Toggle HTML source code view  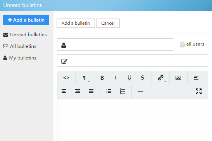pos(66,78)
